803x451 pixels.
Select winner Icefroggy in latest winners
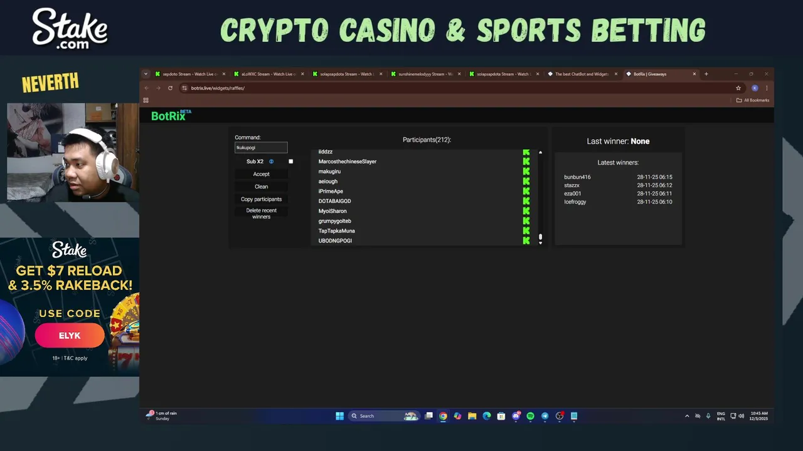pos(575,202)
